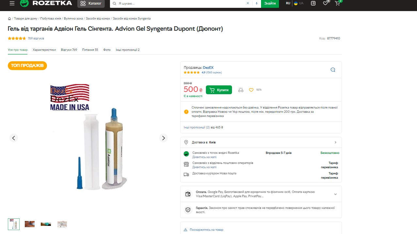Switch language to UA

click(x=299, y=3)
